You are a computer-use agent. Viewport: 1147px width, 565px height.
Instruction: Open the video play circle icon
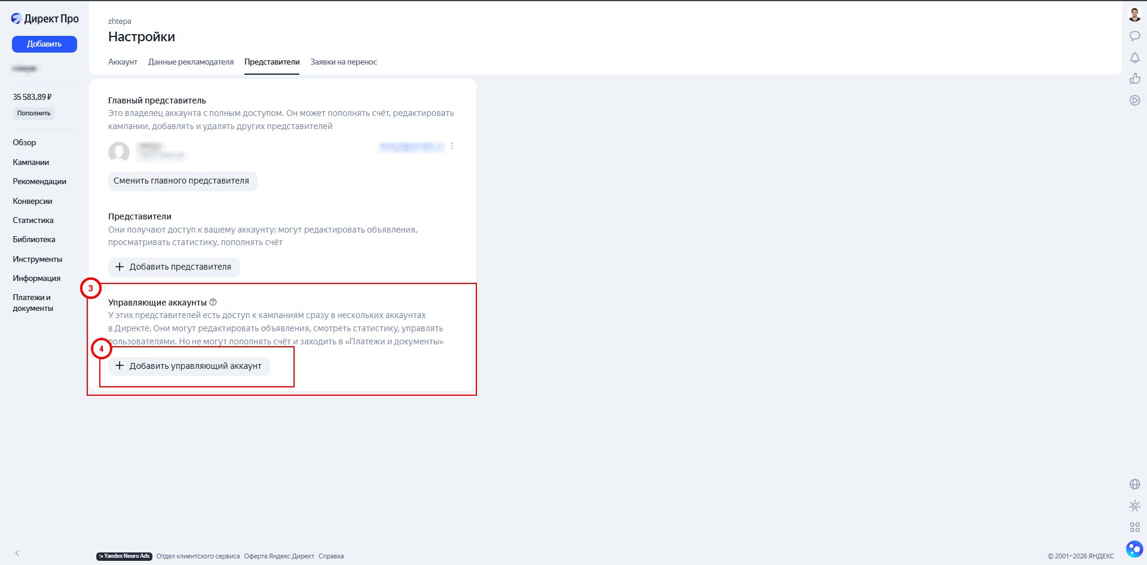pos(1134,100)
